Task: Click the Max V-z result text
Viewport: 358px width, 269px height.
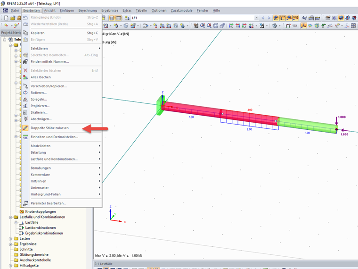Action: [x=119, y=255]
